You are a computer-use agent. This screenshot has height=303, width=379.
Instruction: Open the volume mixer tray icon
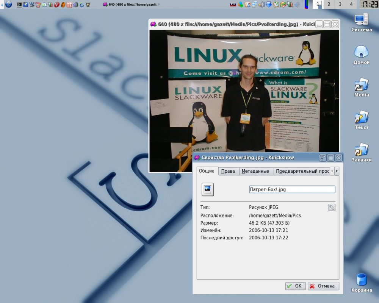(262, 5)
